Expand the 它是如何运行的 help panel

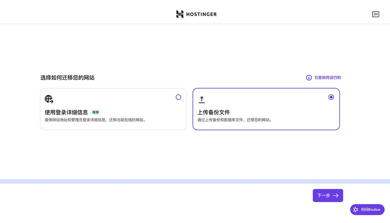327,77
